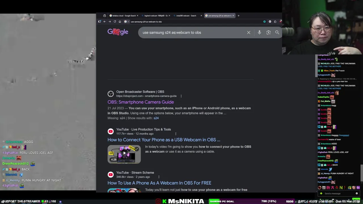
Task: Open the white circular profile extension icon
Action: tap(270, 22)
